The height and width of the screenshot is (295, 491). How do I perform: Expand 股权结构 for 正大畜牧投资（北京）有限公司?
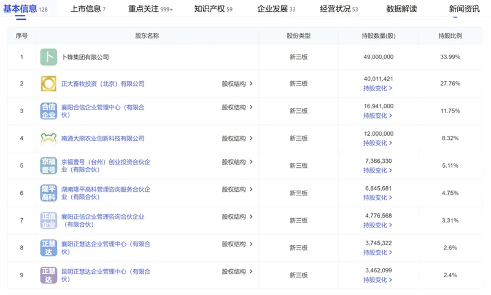(237, 84)
